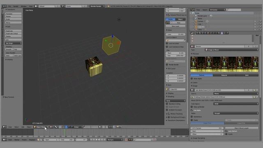Open the Image or Movie type dropdown
Screen dimensions: 263x148
(x=232, y=50)
